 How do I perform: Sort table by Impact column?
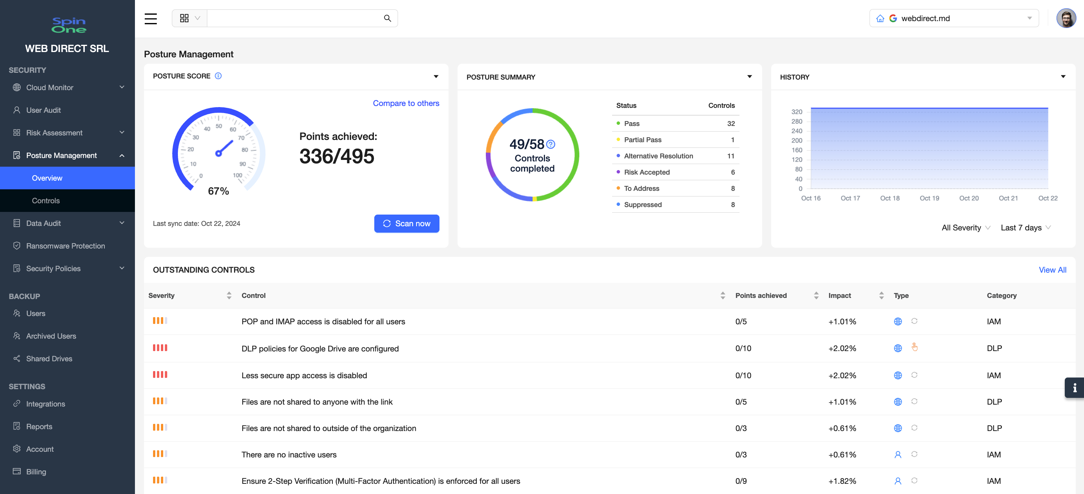click(x=881, y=295)
